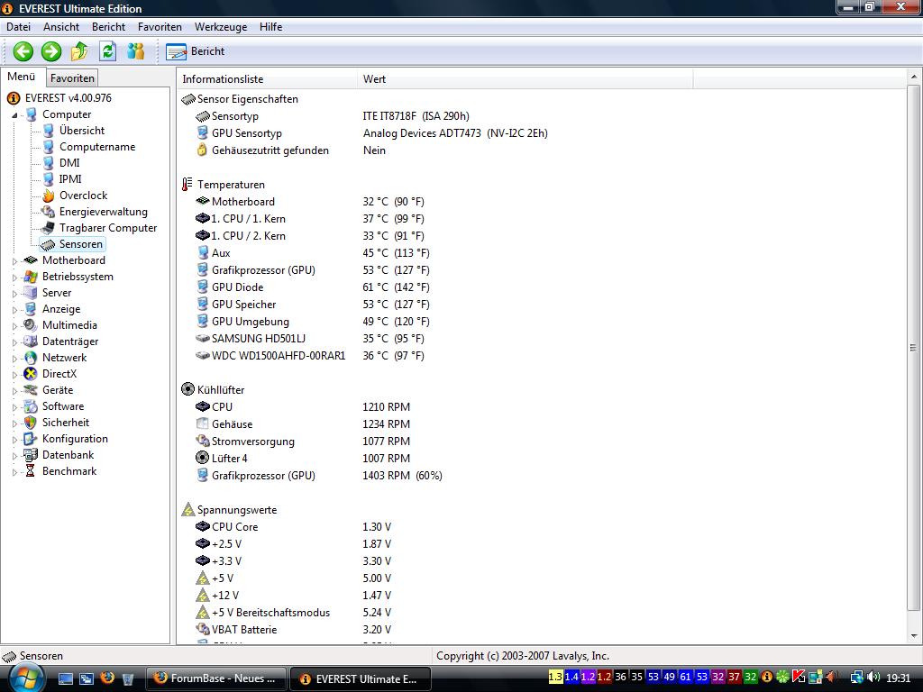Open the Datei menu
923x692 pixels.
[18, 27]
